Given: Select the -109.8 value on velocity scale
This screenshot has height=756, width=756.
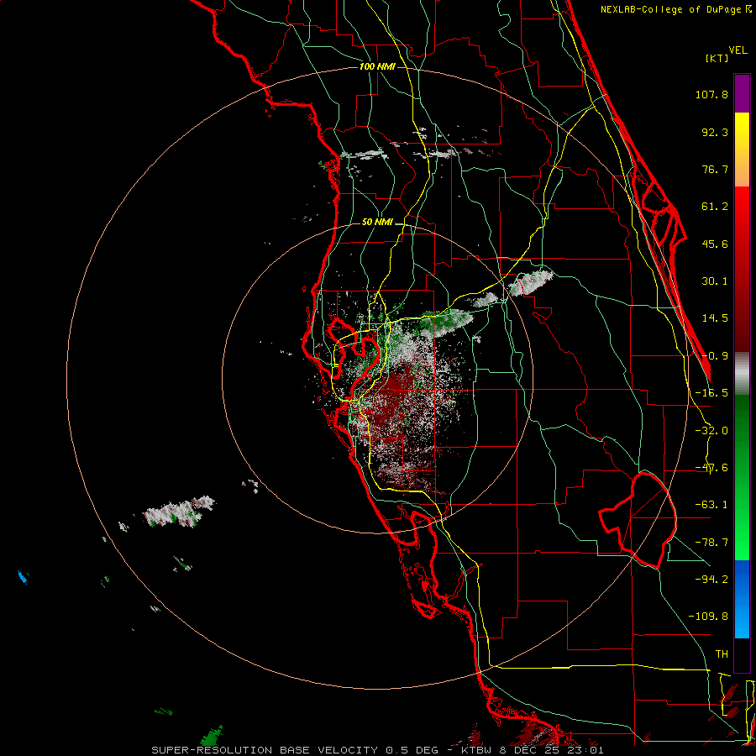Looking at the screenshot, I should point(708,617).
